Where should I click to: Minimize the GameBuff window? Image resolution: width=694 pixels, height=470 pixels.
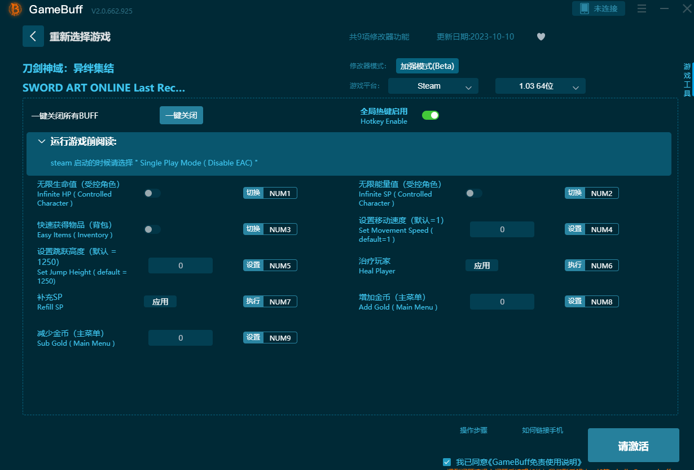click(x=664, y=8)
